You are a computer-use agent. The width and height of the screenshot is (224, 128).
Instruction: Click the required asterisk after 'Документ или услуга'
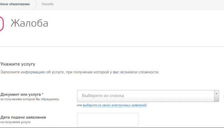43,94
